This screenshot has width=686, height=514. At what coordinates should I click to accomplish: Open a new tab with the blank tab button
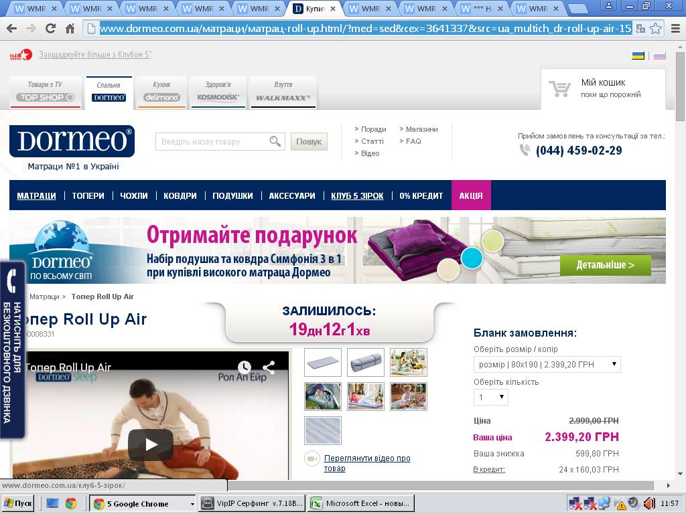tap(578, 8)
